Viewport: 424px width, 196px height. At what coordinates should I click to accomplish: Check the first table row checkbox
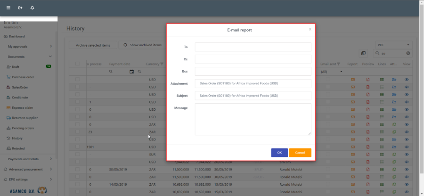[77, 80]
